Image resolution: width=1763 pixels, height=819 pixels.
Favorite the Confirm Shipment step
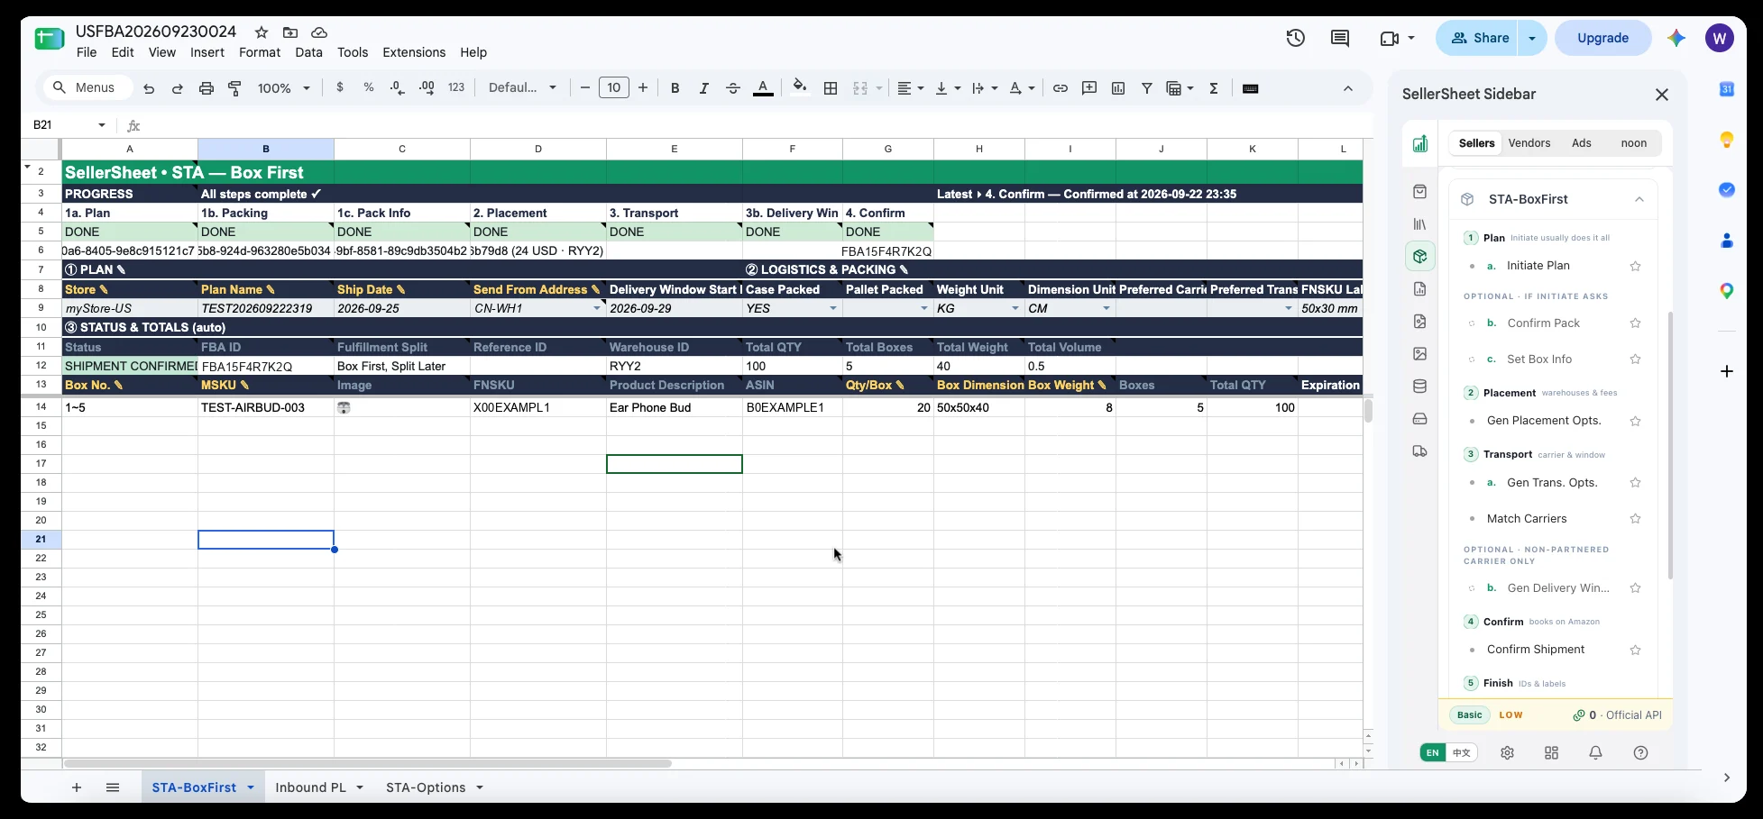[x=1635, y=650]
